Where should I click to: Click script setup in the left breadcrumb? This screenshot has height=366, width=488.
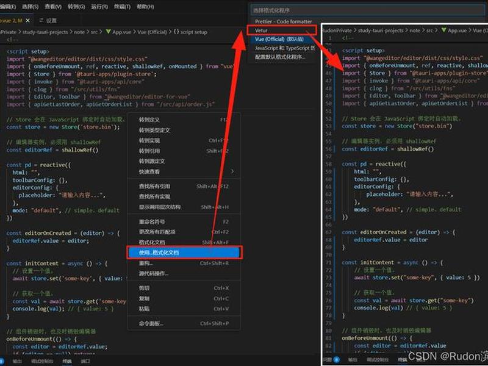(x=193, y=32)
